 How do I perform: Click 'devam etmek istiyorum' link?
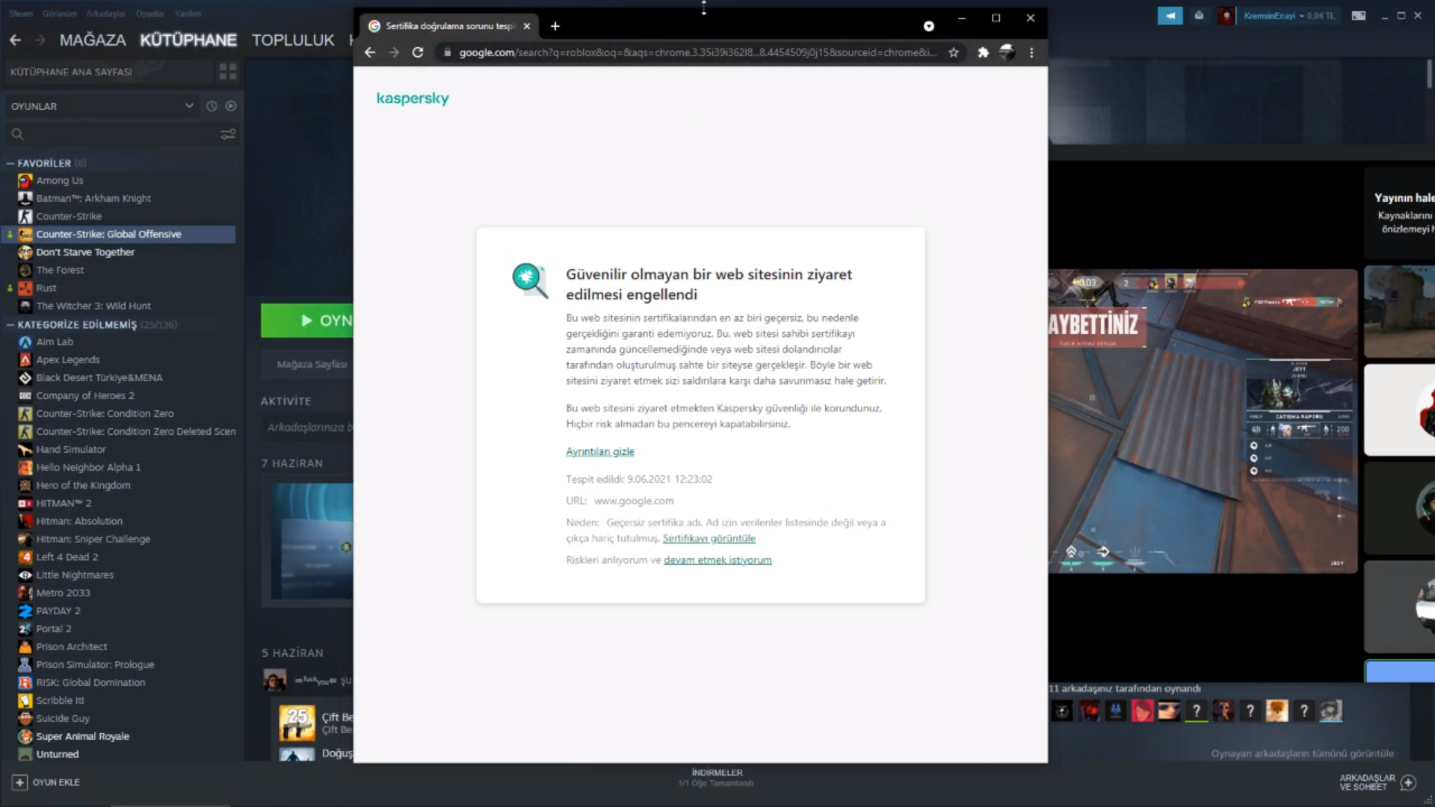pos(717,560)
